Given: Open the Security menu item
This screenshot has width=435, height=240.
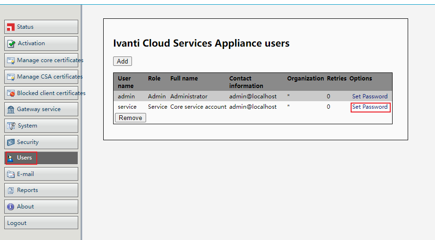Looking at the screenshot, I should coord(41,142).
